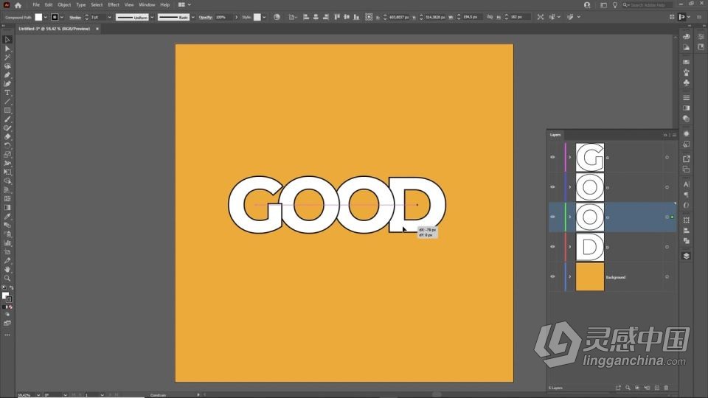This screenshot has height=398, width=708.
Task: Click the Home icon
Action: coord(18,5)
